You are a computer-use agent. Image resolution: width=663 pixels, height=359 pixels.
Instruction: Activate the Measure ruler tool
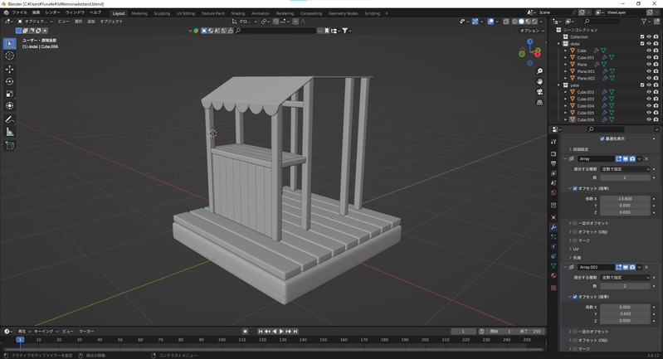[x=10, y=132]
